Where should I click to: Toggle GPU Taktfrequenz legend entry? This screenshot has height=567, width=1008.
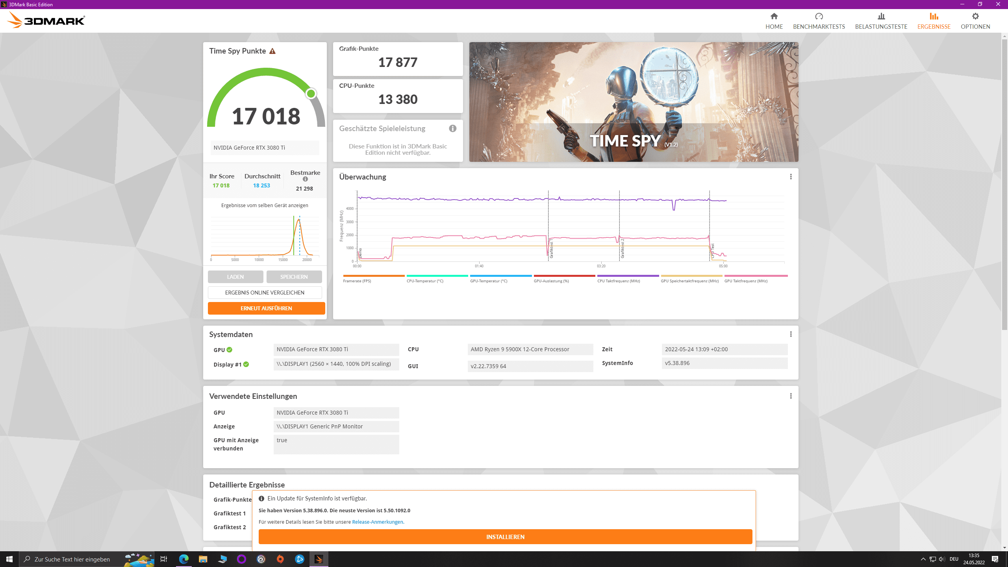[x=756, y=279]
